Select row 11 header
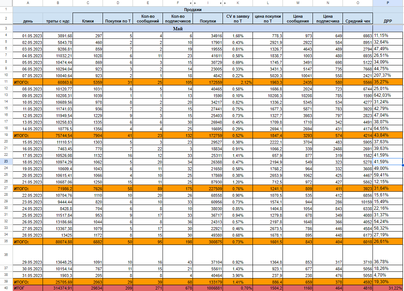Viewport: 404px width, 291px height. click(x=6, y=82)
